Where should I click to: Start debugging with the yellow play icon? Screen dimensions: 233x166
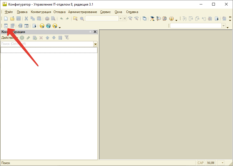(x=42, y=26)
